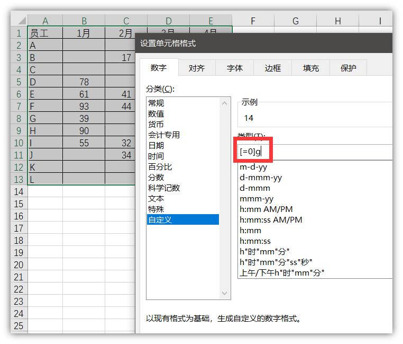Screen dimensions: 403x344
Task: Click the select-all corner of the sheet
Action: 19,21
